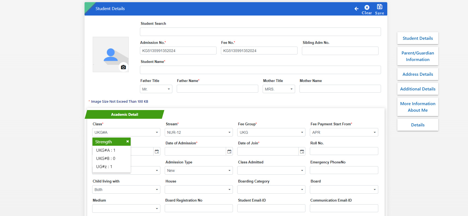Viewport: 468px width, 216px height.
Task: Click the camera icon on student photo
Action: tap(123, 67)
